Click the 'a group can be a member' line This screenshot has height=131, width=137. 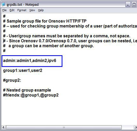48,46
